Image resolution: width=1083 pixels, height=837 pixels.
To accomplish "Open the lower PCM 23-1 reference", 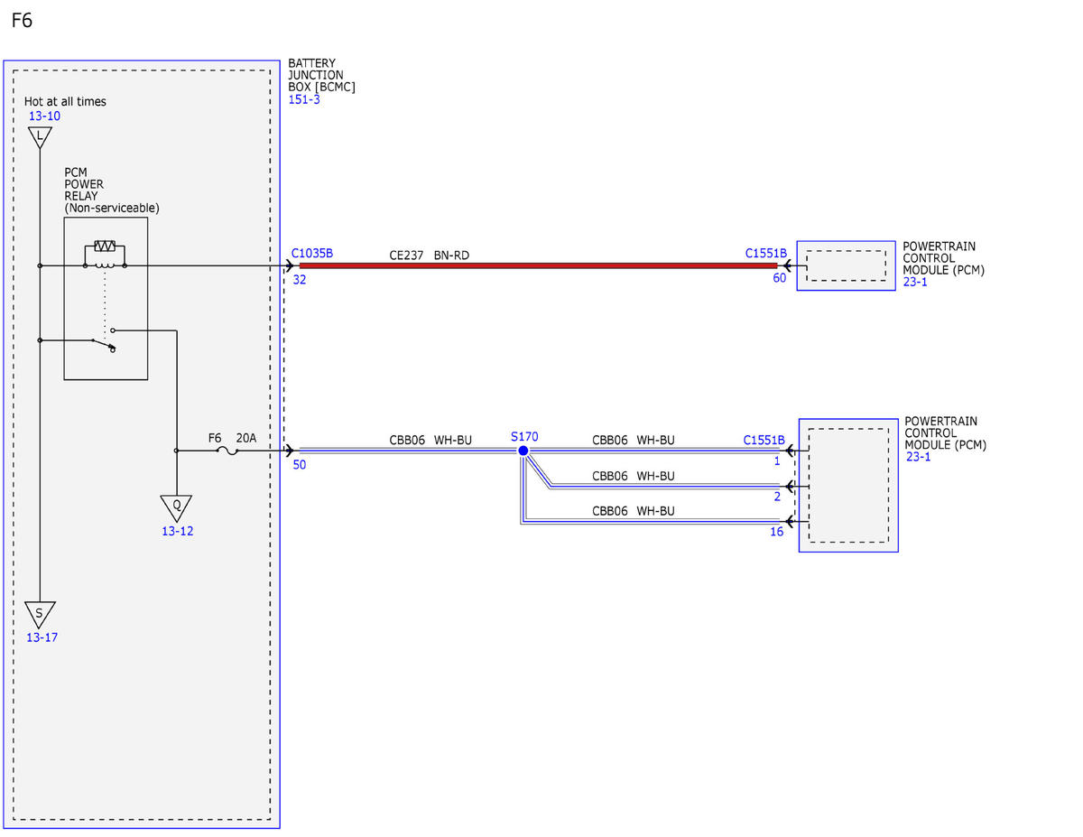I will (x=919, y=457).
